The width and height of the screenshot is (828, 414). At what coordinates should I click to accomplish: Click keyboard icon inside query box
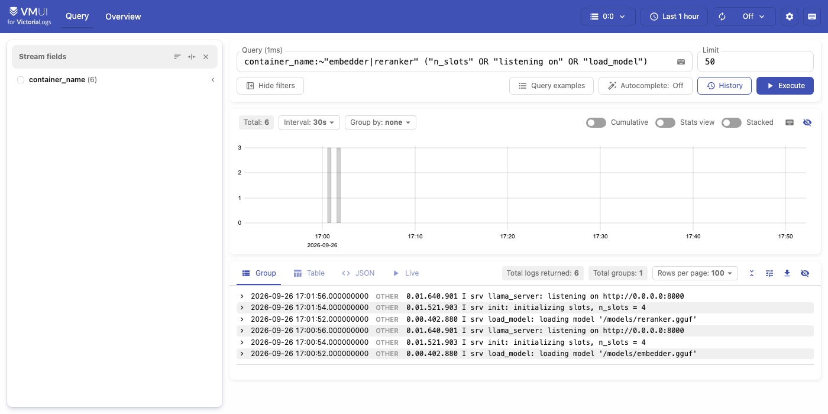(681, 62)
